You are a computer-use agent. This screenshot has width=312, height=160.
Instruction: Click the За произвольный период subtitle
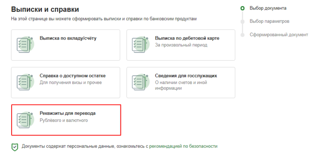coord(181,45)
